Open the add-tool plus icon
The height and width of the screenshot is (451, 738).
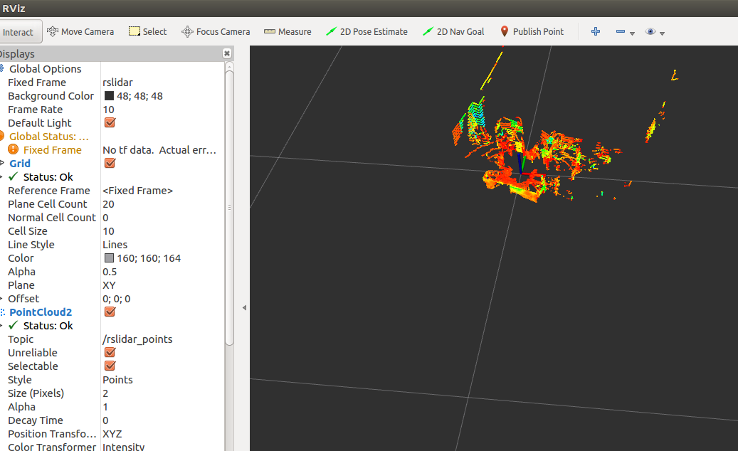coord(595,31)
